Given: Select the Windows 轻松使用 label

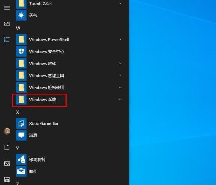Looking at the screenshot, I should tap(47, 88).
